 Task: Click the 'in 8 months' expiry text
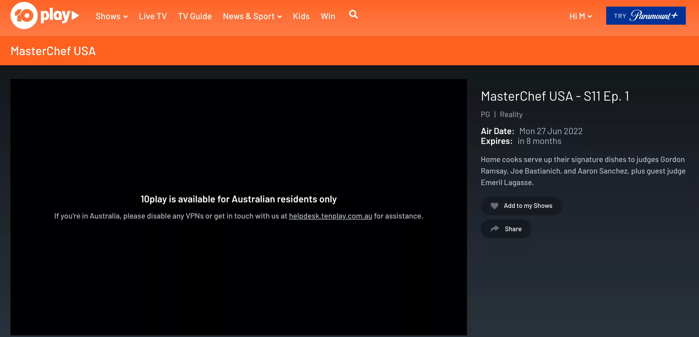coord(539,141)
